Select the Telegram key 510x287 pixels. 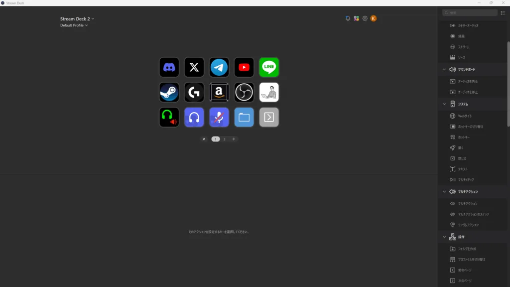pyautogui.click(x=219, y=67)
